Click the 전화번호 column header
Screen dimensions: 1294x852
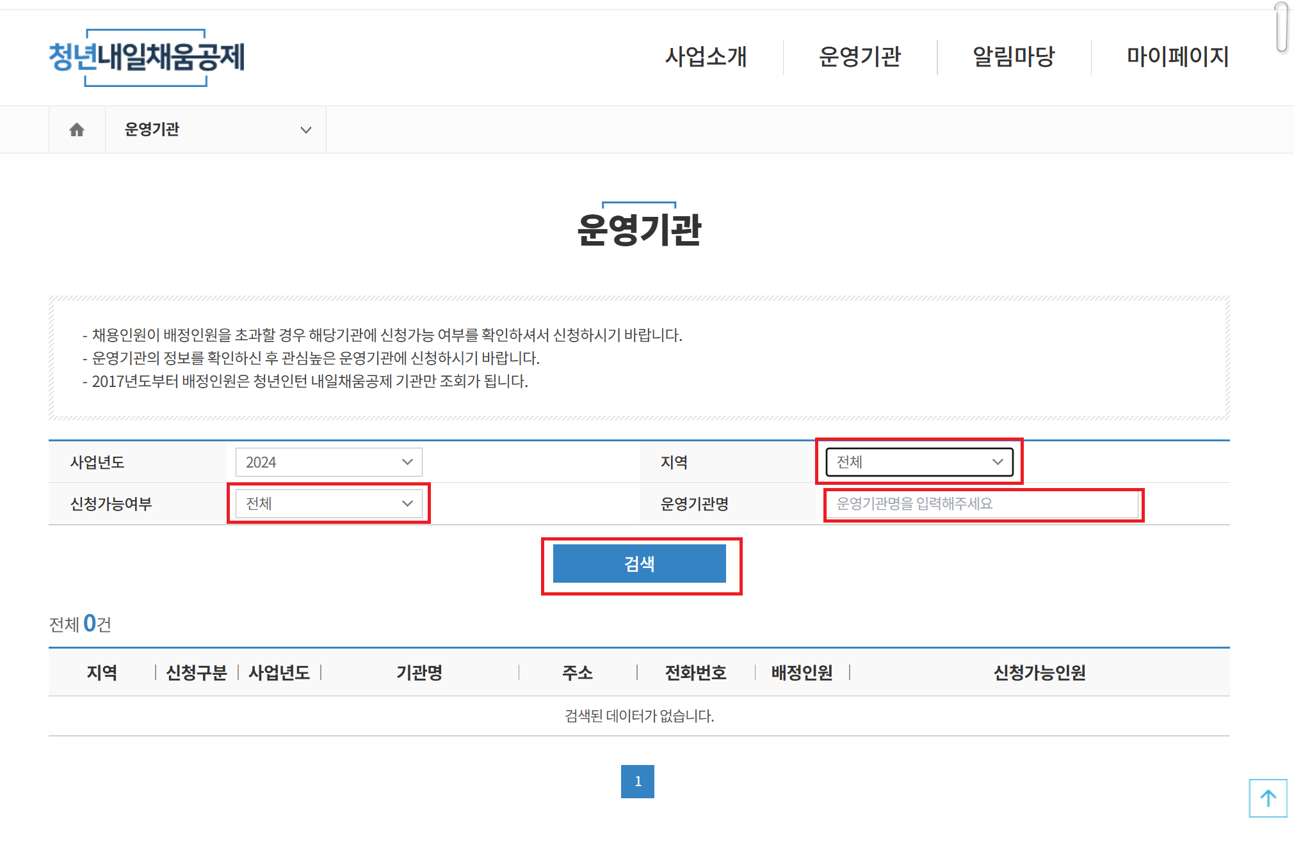coord(695,672)
